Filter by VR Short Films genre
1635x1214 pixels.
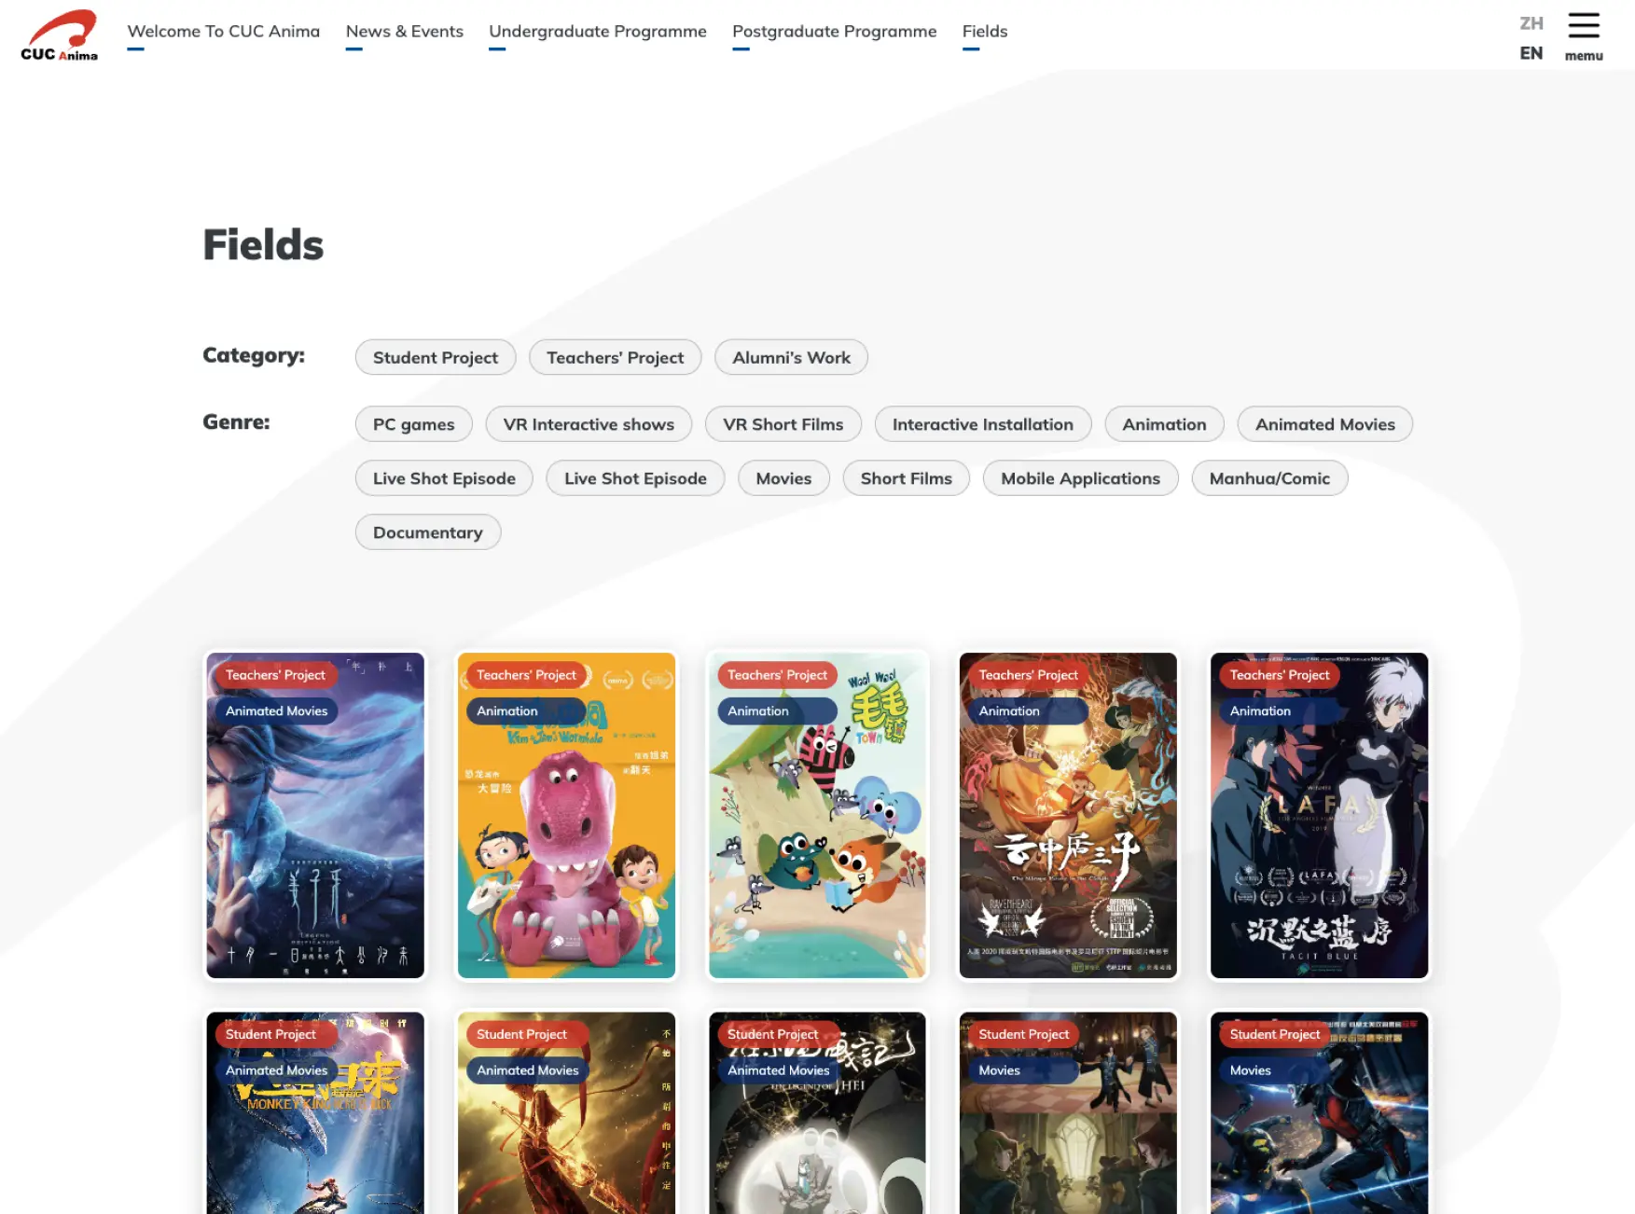(783, 424)
